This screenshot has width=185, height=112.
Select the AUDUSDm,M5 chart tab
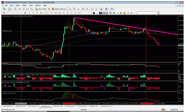point(46,106)
